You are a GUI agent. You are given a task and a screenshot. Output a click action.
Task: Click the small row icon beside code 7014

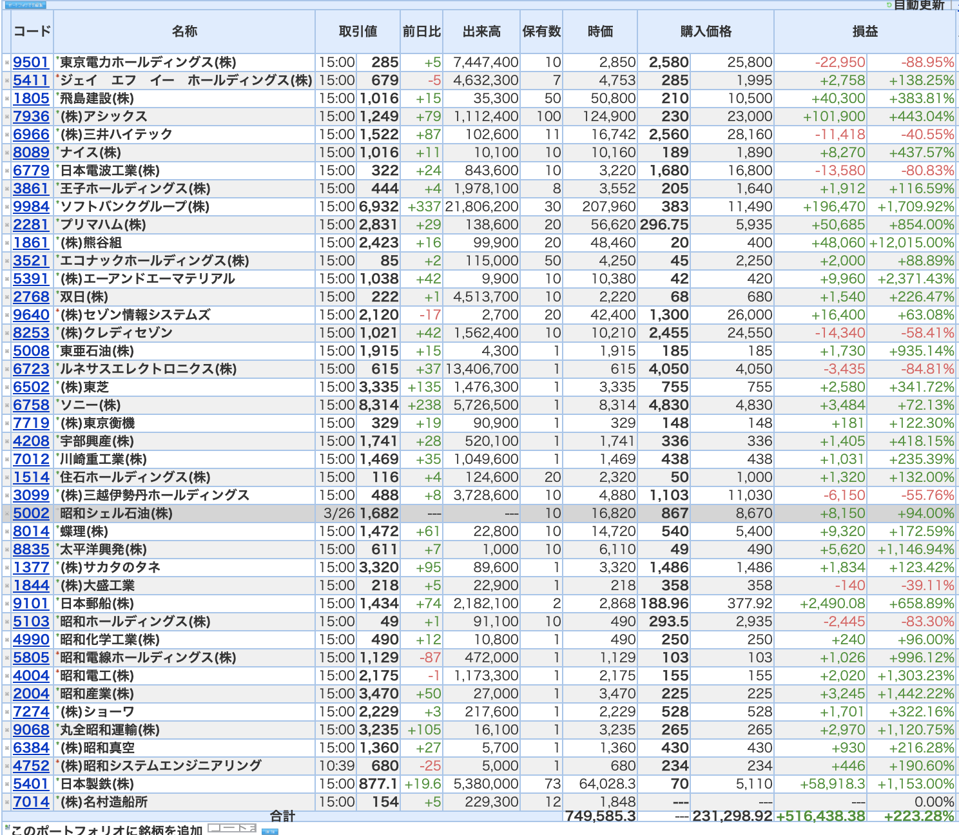tap(6, 802)
